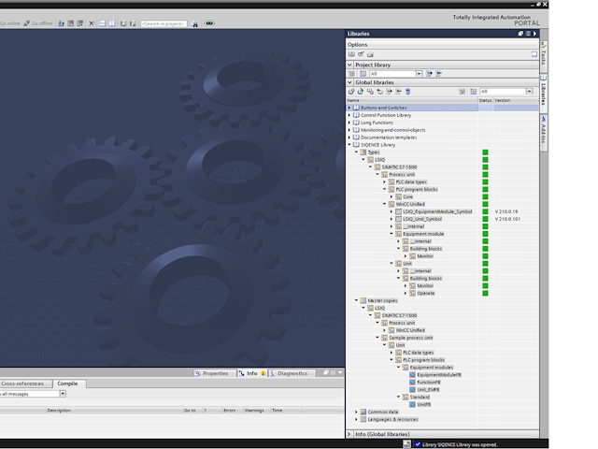Image resolution: width=598 pixels, height=449 pixels.
Task: Open Global libraries filter dropdown
Action: pos(530,92)
